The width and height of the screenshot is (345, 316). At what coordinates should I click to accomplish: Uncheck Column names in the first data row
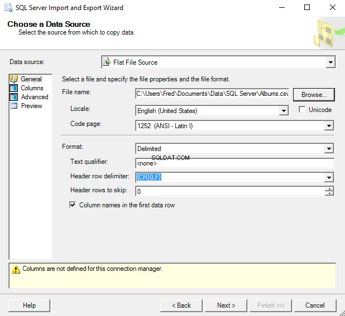tap(73, 205)
